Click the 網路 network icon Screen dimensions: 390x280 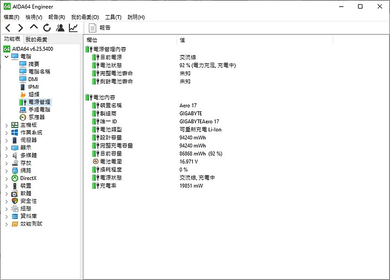pos(15,171)
